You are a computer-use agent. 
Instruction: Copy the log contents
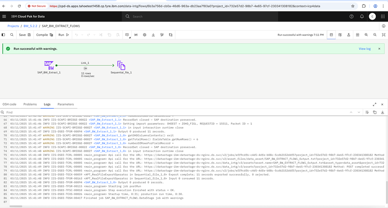pyautogui.click(x=375, y=112)
